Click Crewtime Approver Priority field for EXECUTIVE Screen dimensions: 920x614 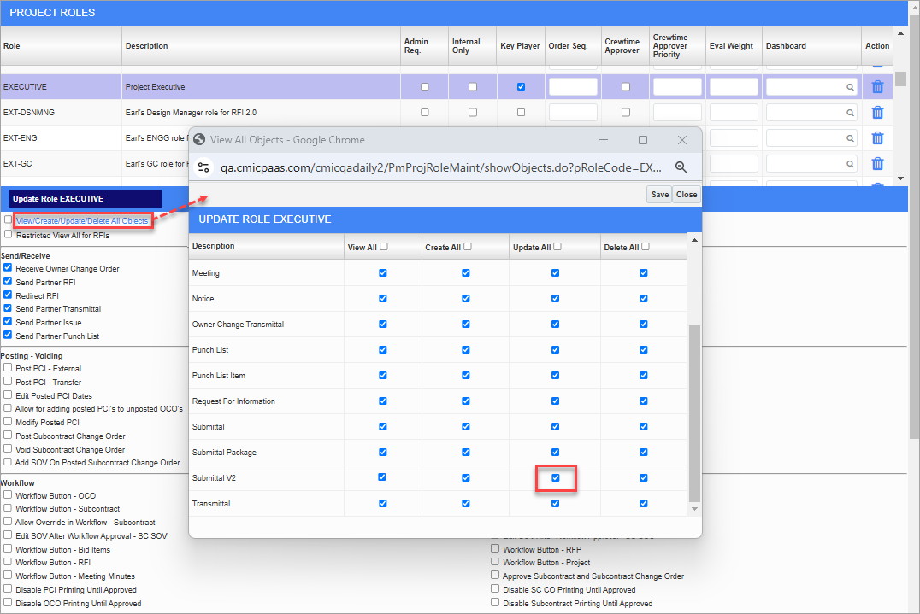678,87
